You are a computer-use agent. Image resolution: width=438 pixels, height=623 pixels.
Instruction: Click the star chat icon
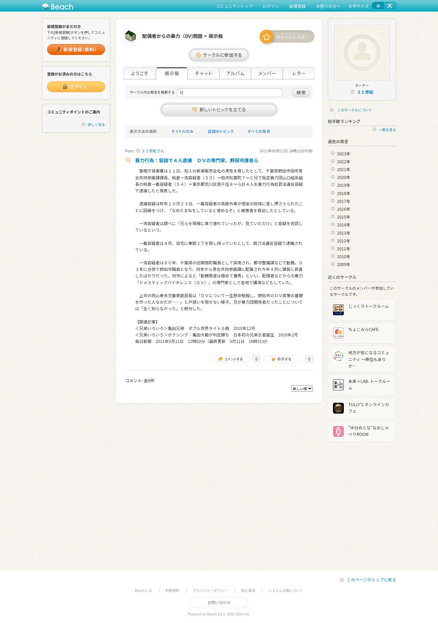pyautogui.click(x=266, y=37)
